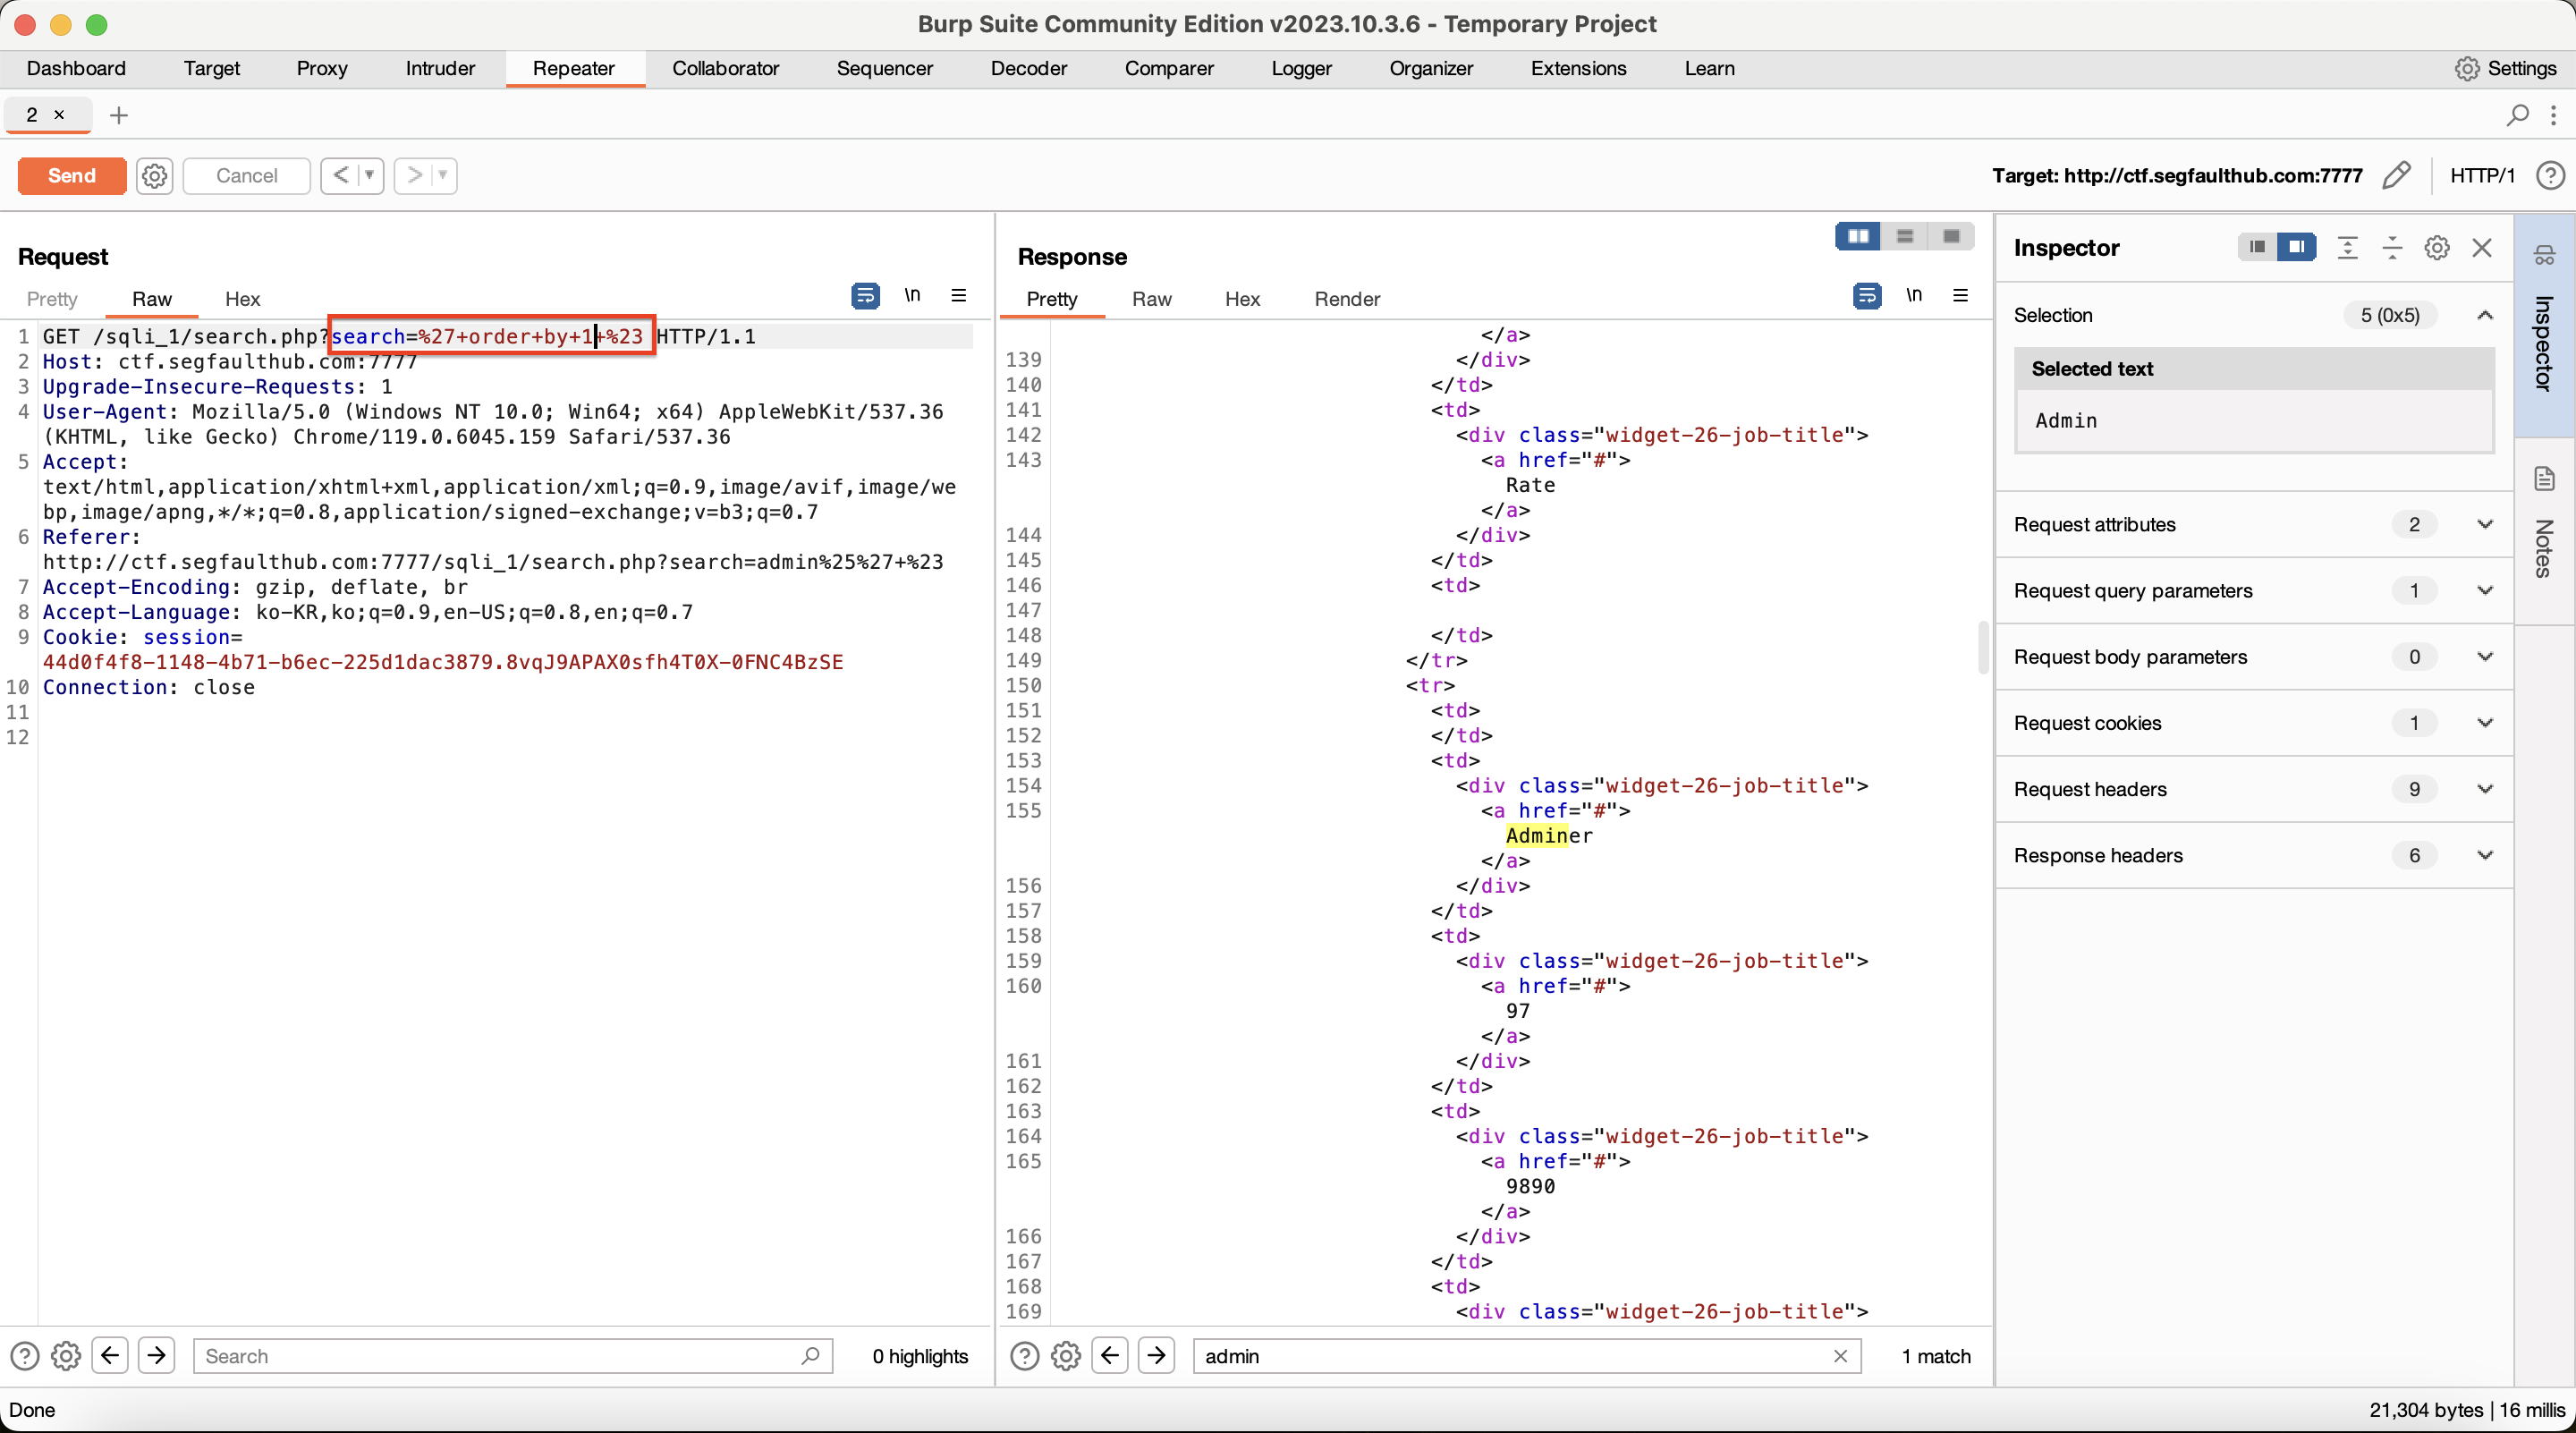The image size is (2576, 1433).
Task: Switch request view to Pretty
Action: (x=52, y=299)
